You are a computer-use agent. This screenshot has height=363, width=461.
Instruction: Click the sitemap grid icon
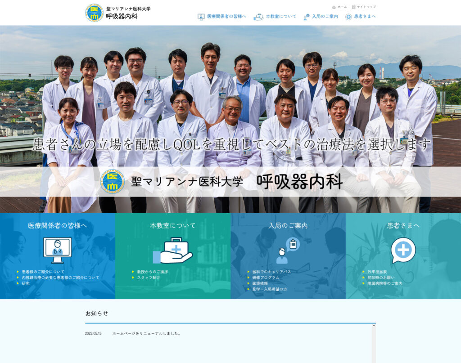pos(353,7)
